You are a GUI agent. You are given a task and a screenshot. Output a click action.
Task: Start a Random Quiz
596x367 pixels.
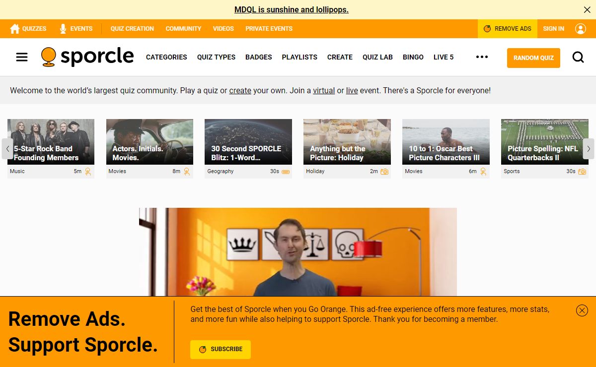pyautogui.click(x=533, y=58)
